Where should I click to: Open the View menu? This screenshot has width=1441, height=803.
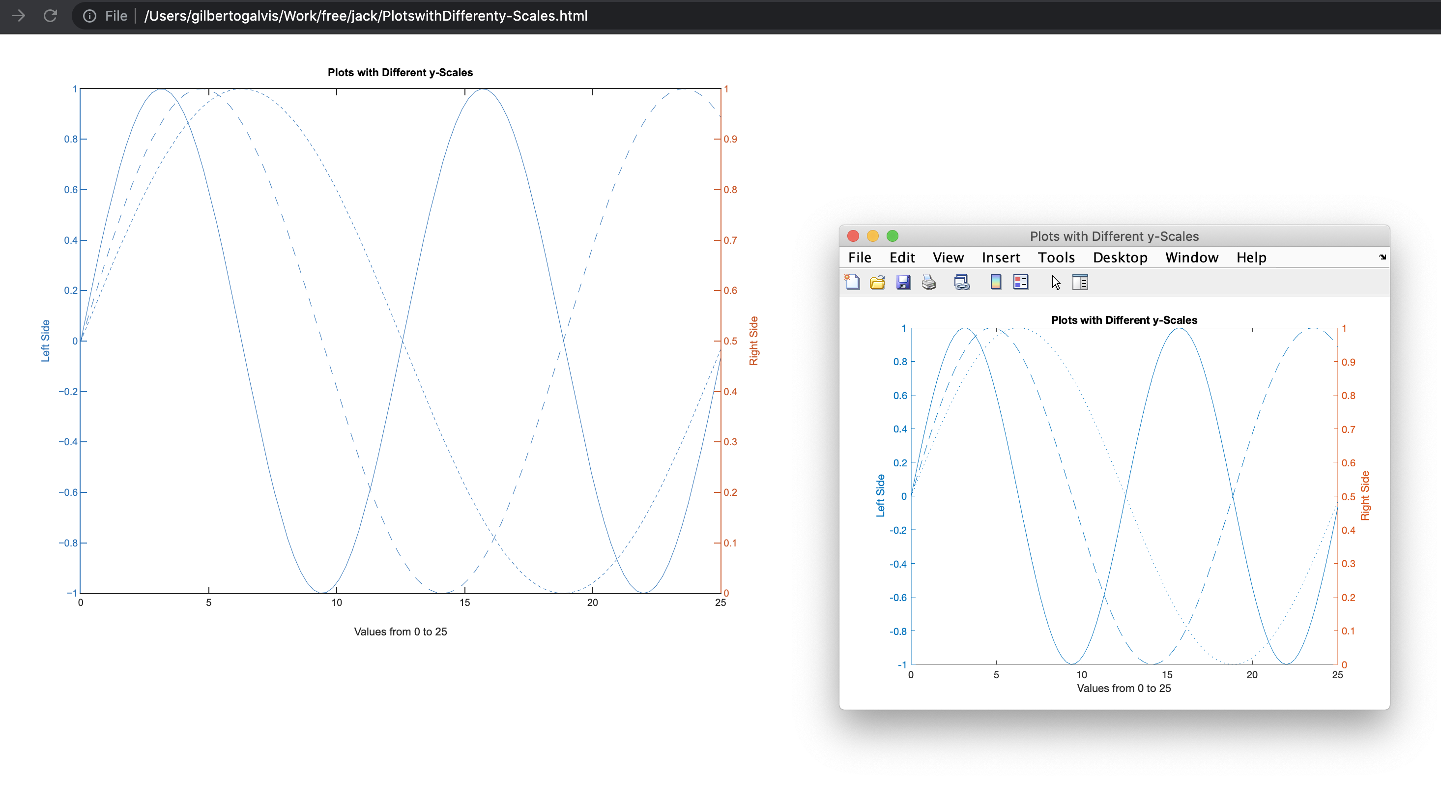948,257
